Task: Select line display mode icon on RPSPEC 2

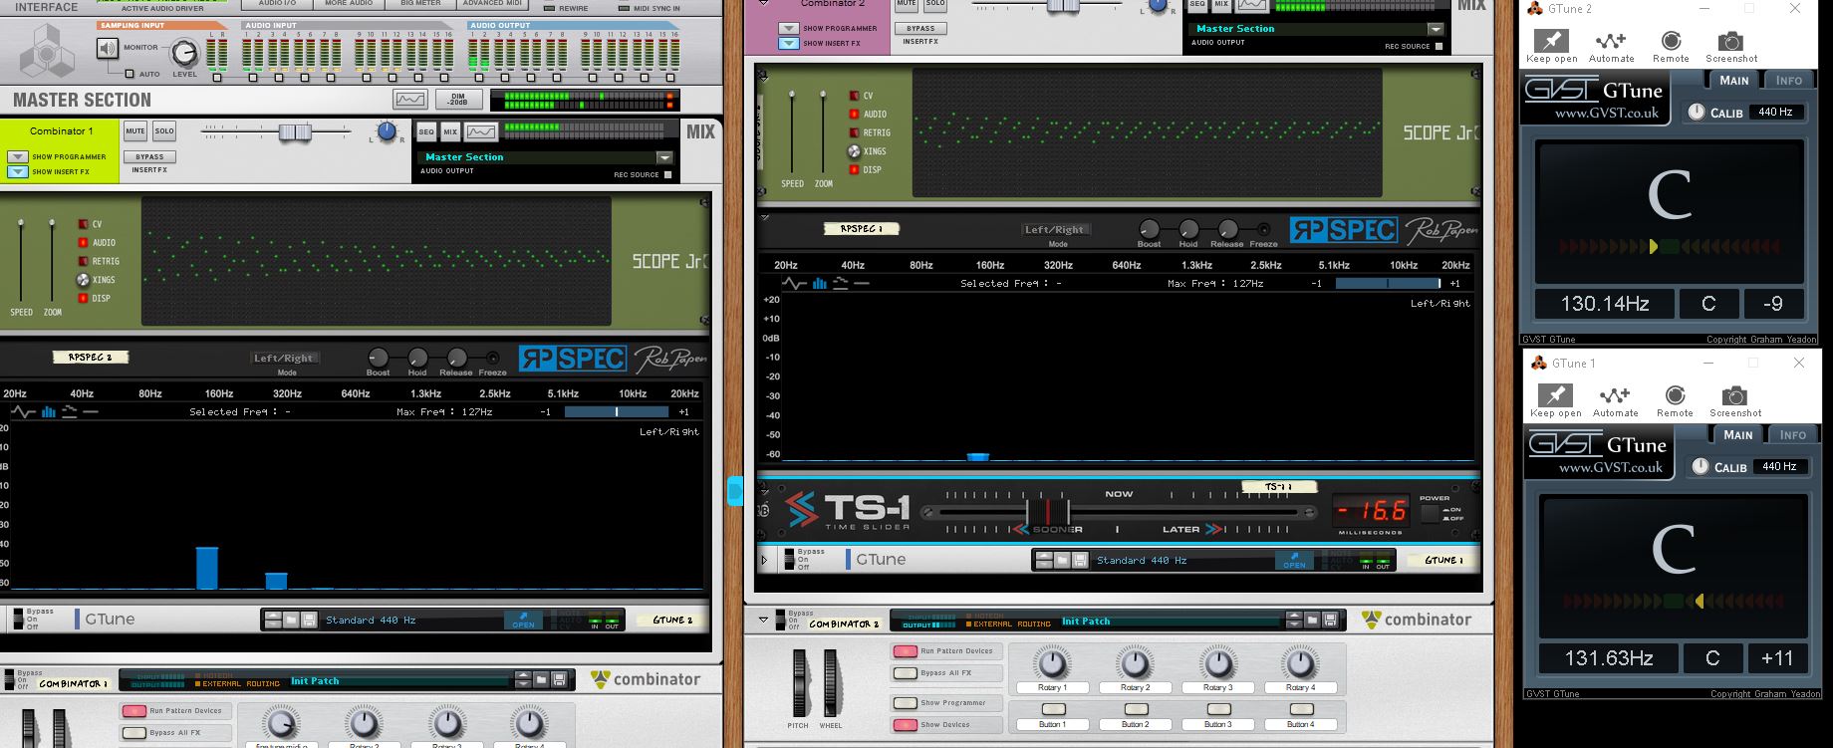Action: (22, 411)
